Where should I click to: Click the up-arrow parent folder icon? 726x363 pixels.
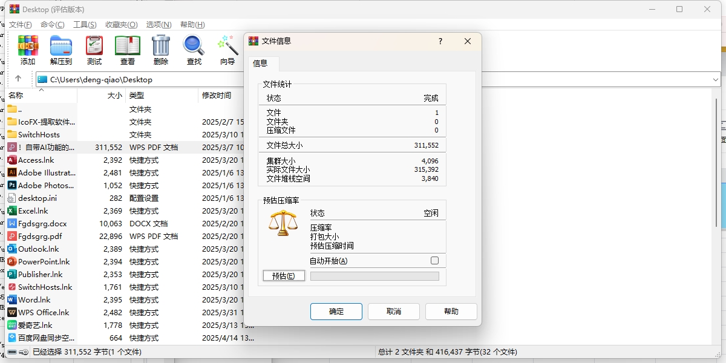[18, 79]
